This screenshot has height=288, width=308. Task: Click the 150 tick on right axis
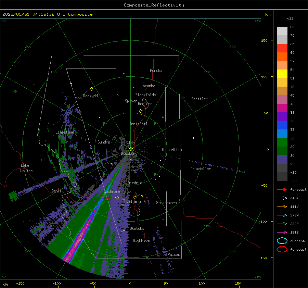click(x=264, y=40)
